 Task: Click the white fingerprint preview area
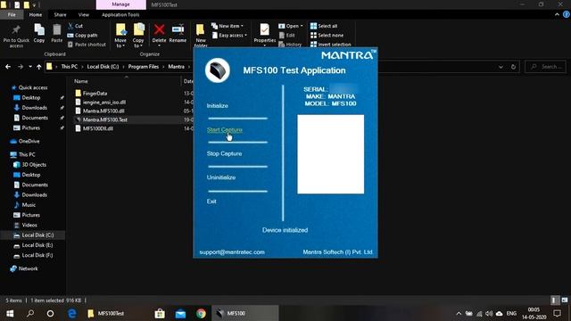tap(330, 154)
